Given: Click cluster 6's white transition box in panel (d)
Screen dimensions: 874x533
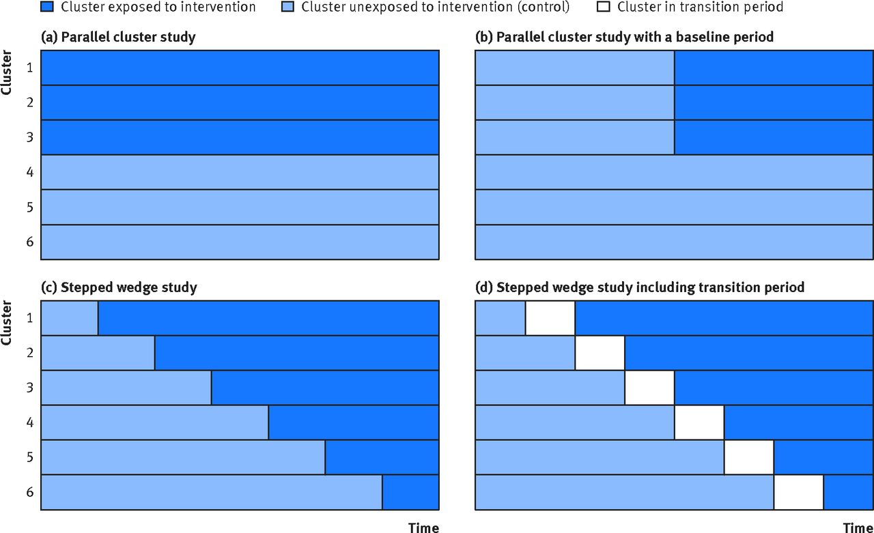Looking at the screenshot, I should pyautogui.click(x=798, y=492).
